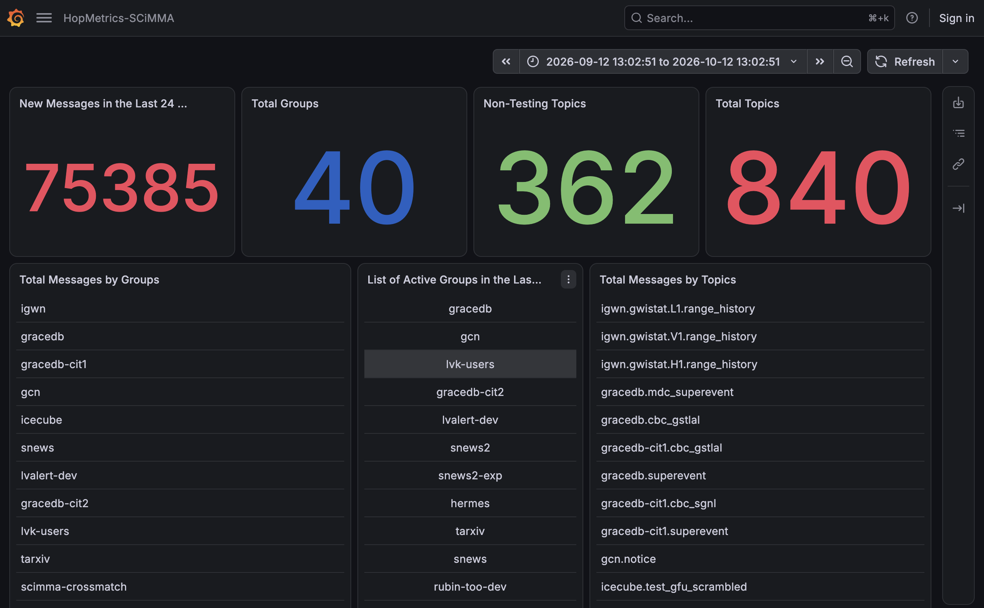Shift time range forward with double-right arrows
This screenshot has width=984, height=608.
pos(820,61)
